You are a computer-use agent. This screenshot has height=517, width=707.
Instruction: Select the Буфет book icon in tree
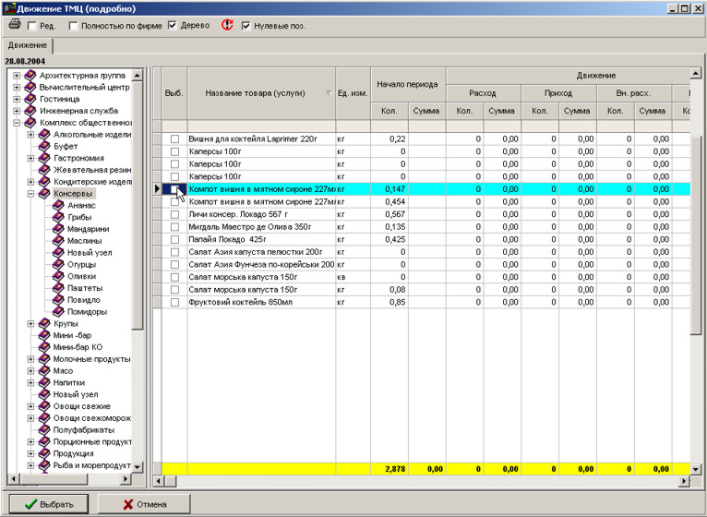point(44,146)
